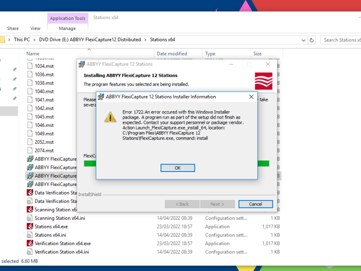Screen dimensions: 361x271
Task: Select the 2052.mst file
Action: pyautogui.click(x=44, y=142)
